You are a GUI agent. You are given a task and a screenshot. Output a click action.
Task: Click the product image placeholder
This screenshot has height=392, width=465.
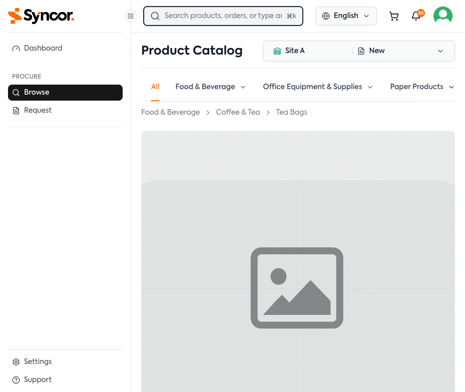pyautogui.click(x=297, y=288)
